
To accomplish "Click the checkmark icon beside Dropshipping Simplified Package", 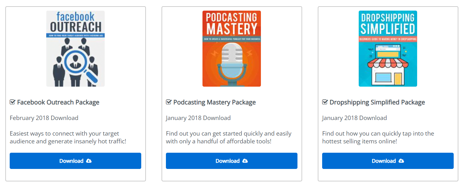I will [325, 102].
